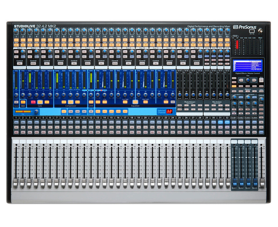
Task: Click the Value encoder knob
Action: point(248,80)
